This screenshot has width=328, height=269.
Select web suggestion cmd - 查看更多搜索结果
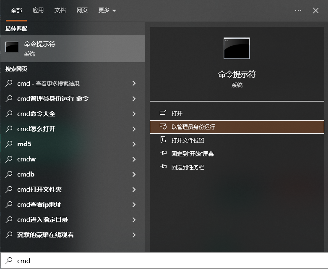point(73,84)
